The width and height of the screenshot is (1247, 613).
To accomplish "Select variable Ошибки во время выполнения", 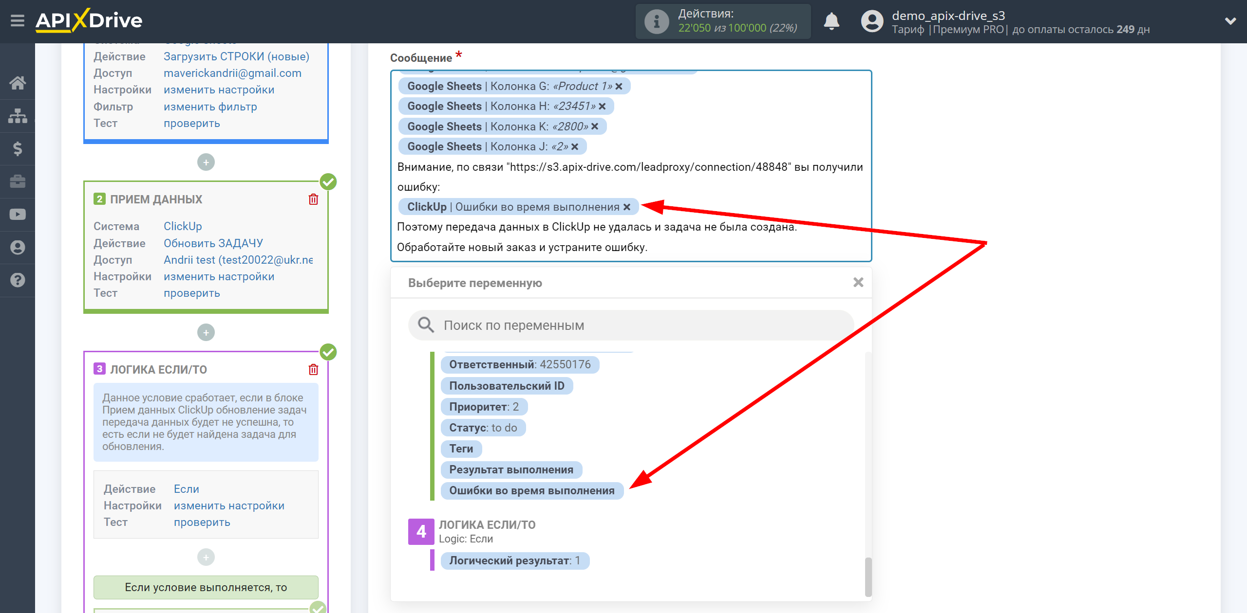I will (532, 490).
